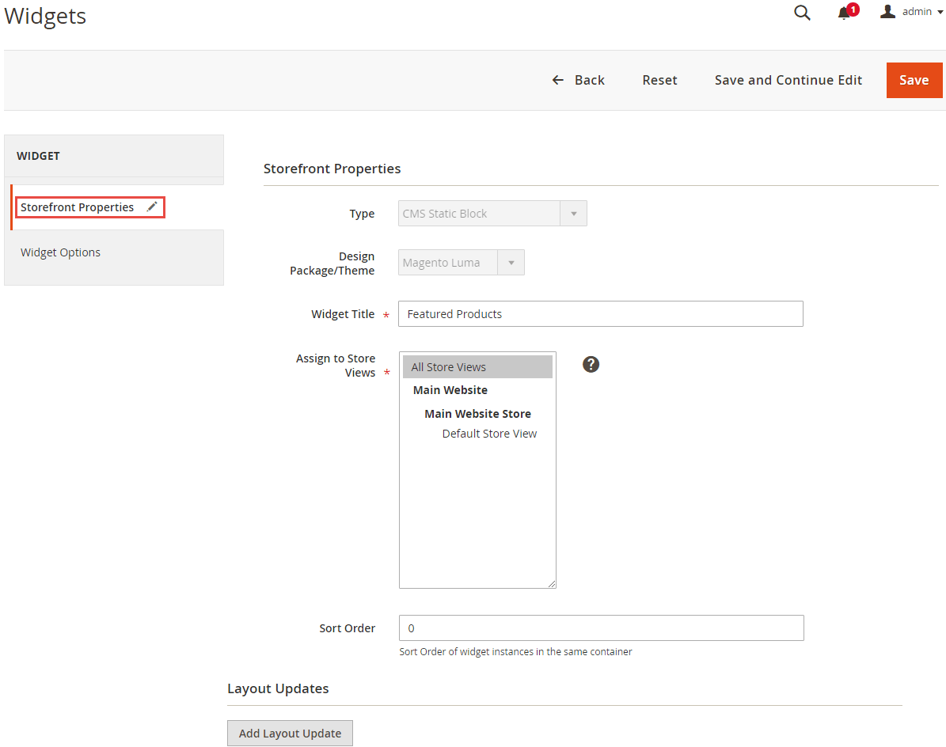Grab the store views list resize handle
Viewport: 946px width, 747px height.
pos(552,584)
